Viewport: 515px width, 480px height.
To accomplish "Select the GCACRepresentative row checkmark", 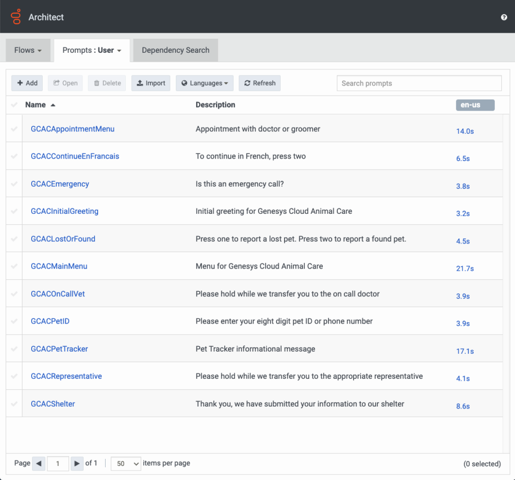I will (x=14, y=376).
